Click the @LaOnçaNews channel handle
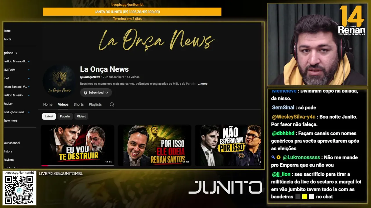Image resolution: width=371 pixels, height=208 pixels. point(90,77)
